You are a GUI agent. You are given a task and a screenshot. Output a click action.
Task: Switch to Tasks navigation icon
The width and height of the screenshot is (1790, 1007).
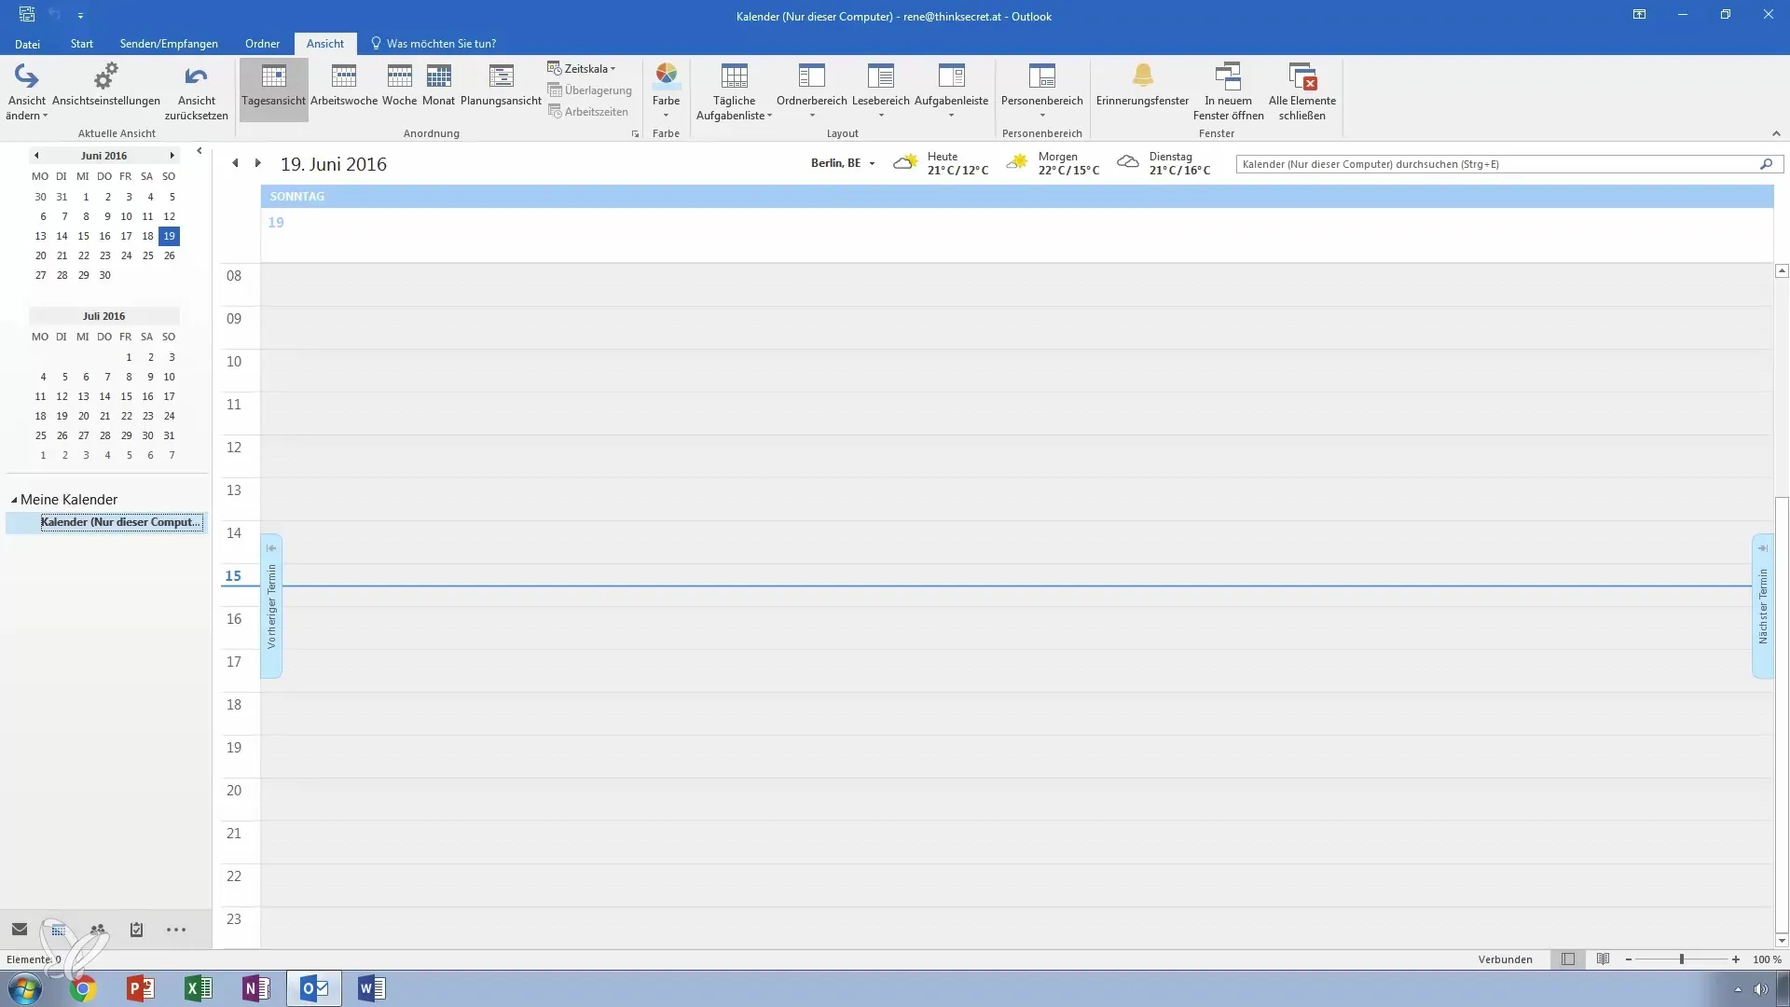136,930
